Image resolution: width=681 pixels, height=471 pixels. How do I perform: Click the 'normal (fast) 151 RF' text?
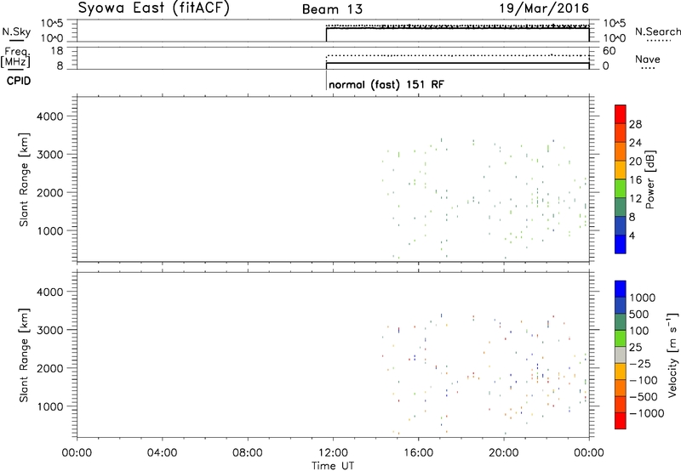(x=386, y=84)
